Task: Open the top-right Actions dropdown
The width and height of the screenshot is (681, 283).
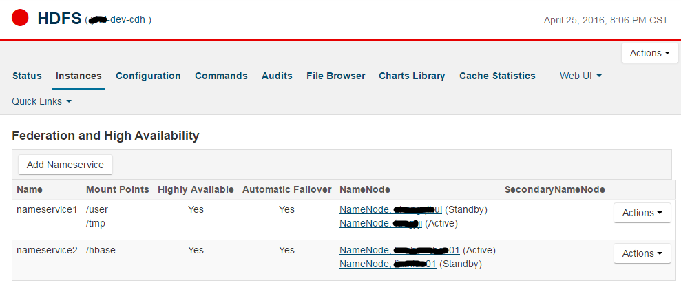Action: pos(649,53)
